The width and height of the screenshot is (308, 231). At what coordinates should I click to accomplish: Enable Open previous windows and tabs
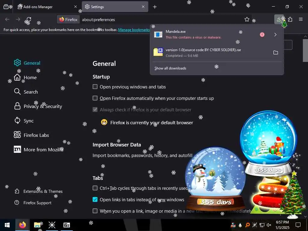click(95, 87)
